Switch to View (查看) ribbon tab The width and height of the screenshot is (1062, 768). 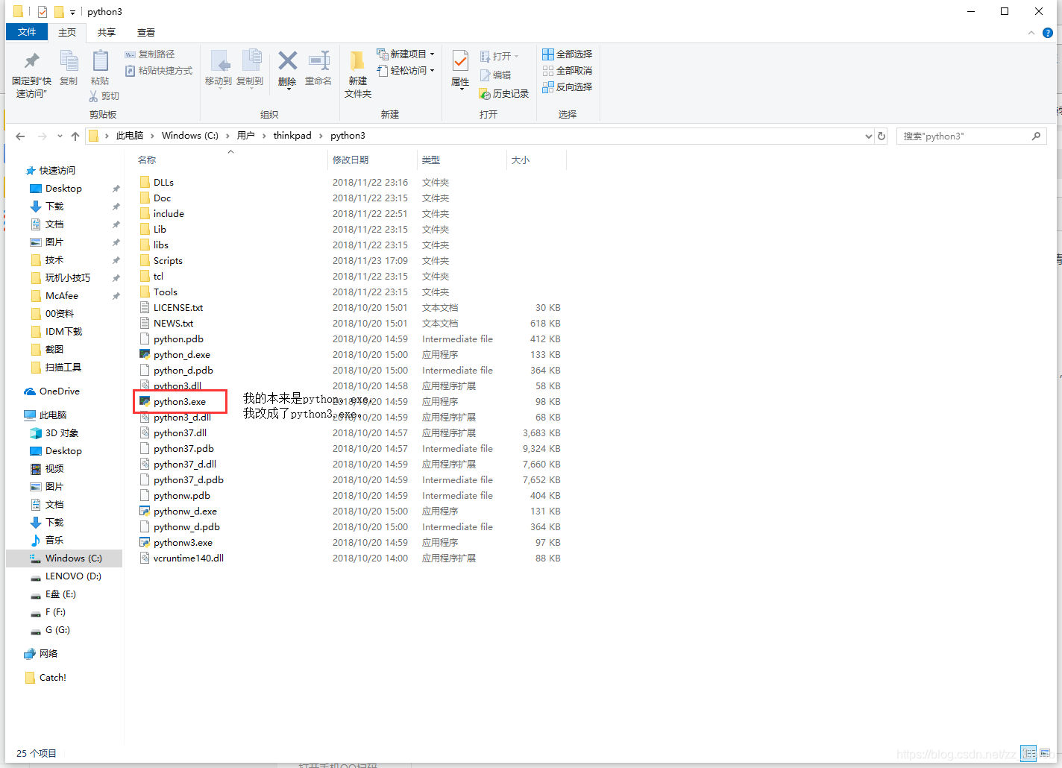(146, 32)
